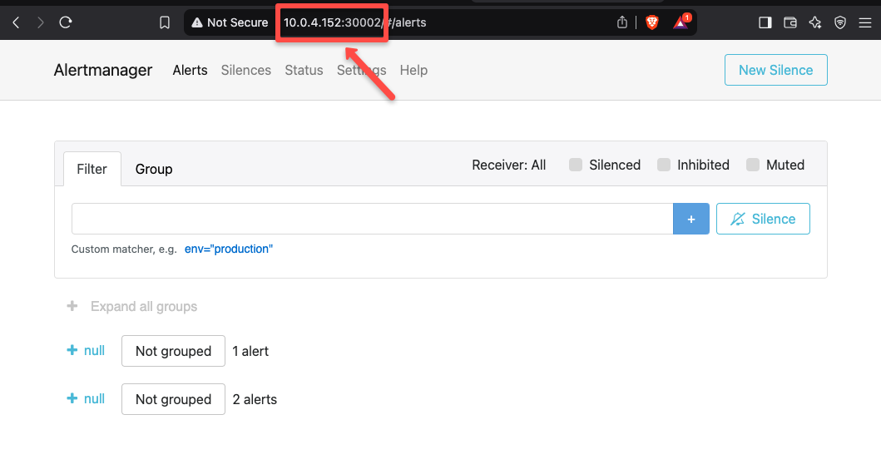Image resolution: width=881 pixels, height=474 pixels.
Task: Click the '2 alerts' count text
Action: [x=255, y=399]
